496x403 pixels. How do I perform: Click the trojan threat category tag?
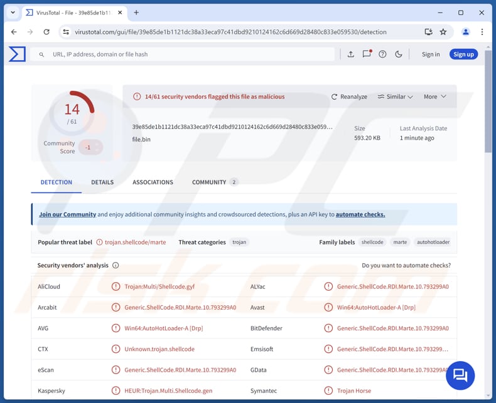[239, 243]
